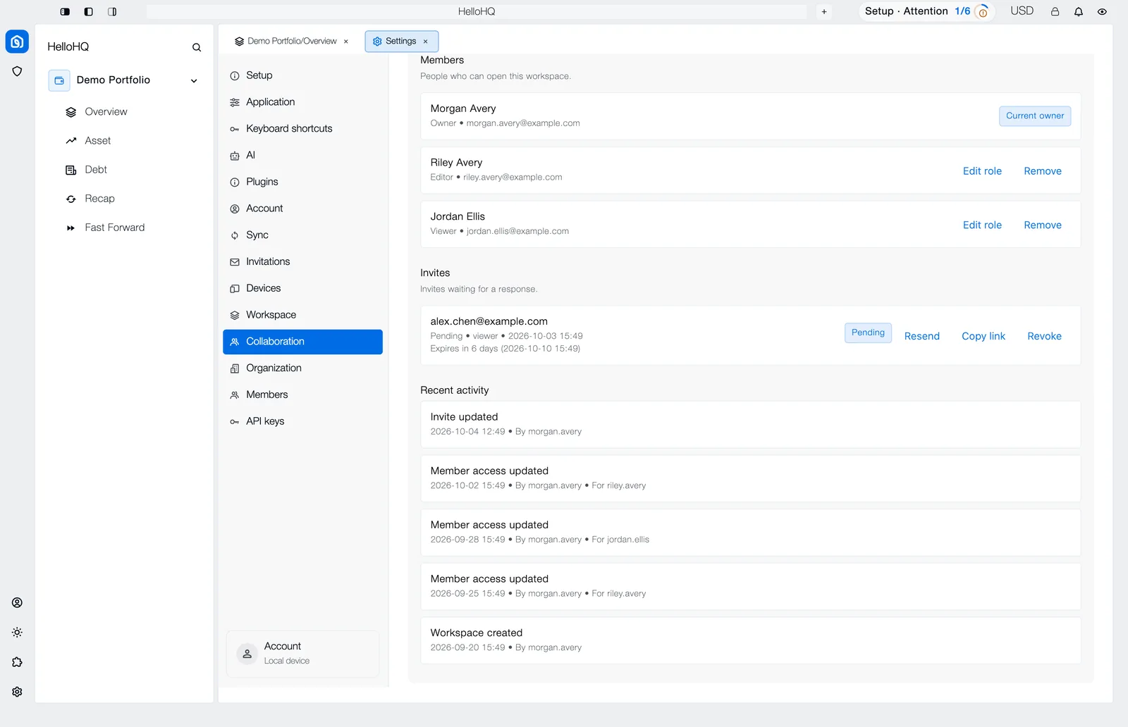The image size is (1128, 727).
Task: Open the Devices settings section
Action: pyautogui.click(x=302, y=288)
